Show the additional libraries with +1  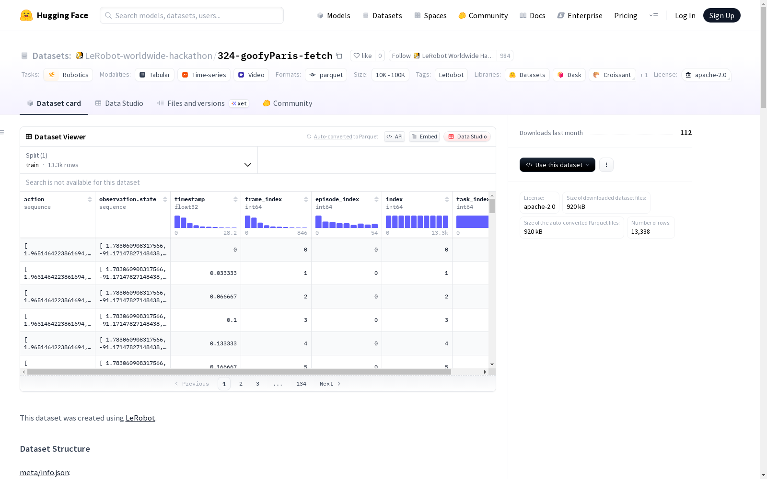[644, 75]
